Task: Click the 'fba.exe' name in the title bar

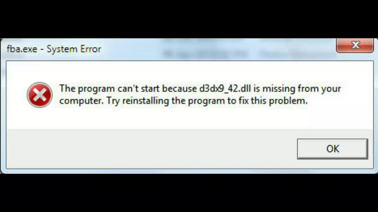Action: (x=22, y=49)
